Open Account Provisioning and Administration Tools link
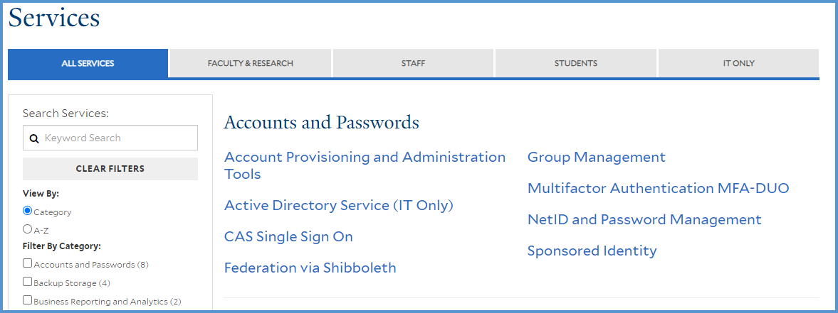 pos(365,165)
